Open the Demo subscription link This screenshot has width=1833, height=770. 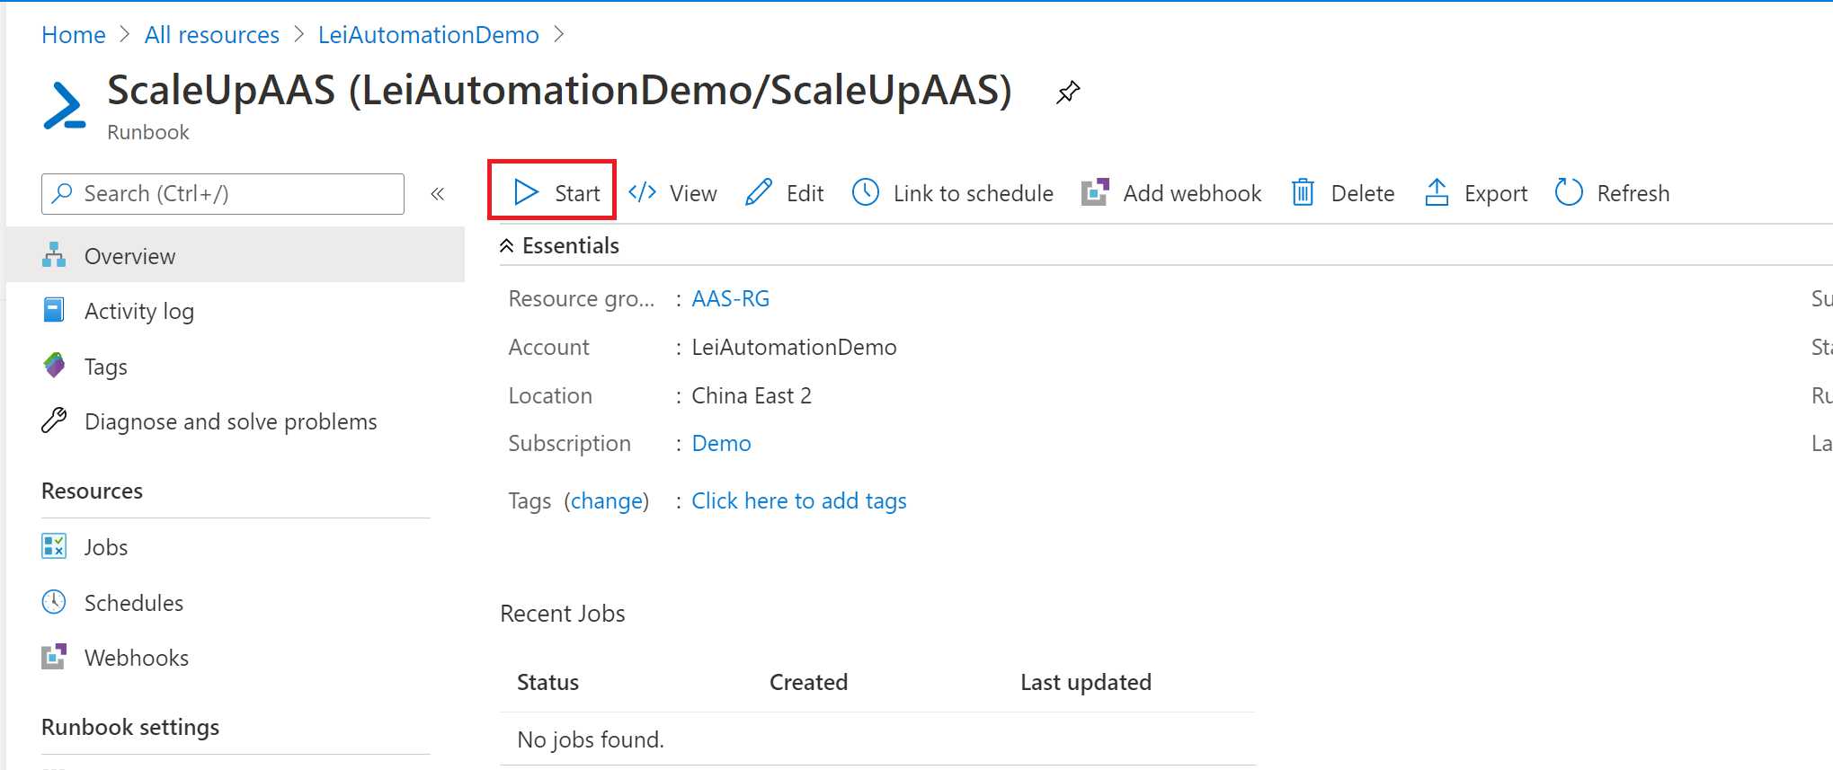click(721, 444)
